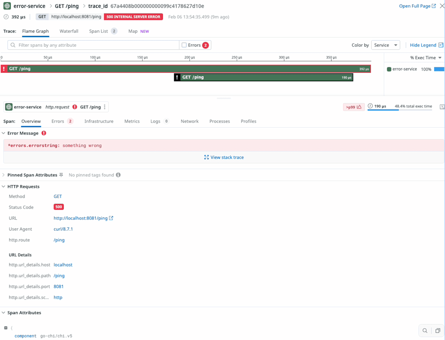
Task: Click the curl/8.7.1 user agent value
Action: [63, 229]
